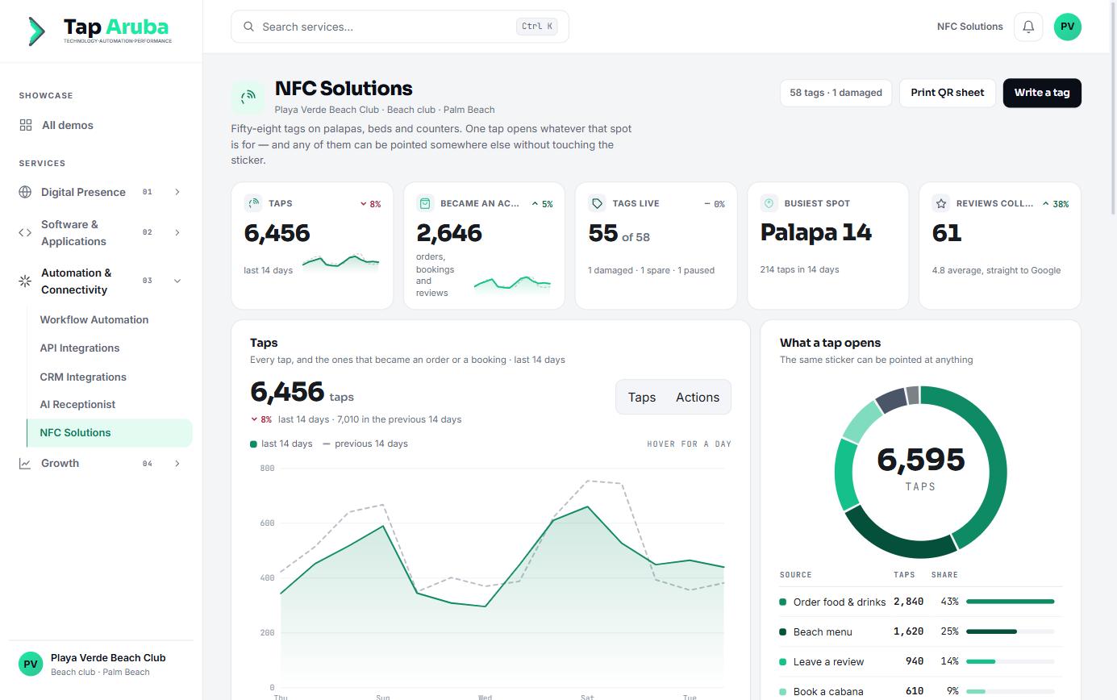Click the notification bell icon
1117x700 pixels.
coord(1028,27)
